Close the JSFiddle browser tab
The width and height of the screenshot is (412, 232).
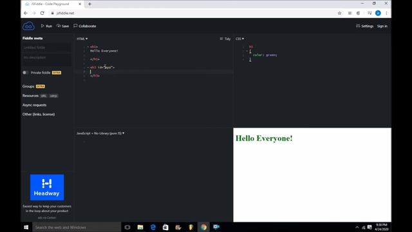(80, 4)
